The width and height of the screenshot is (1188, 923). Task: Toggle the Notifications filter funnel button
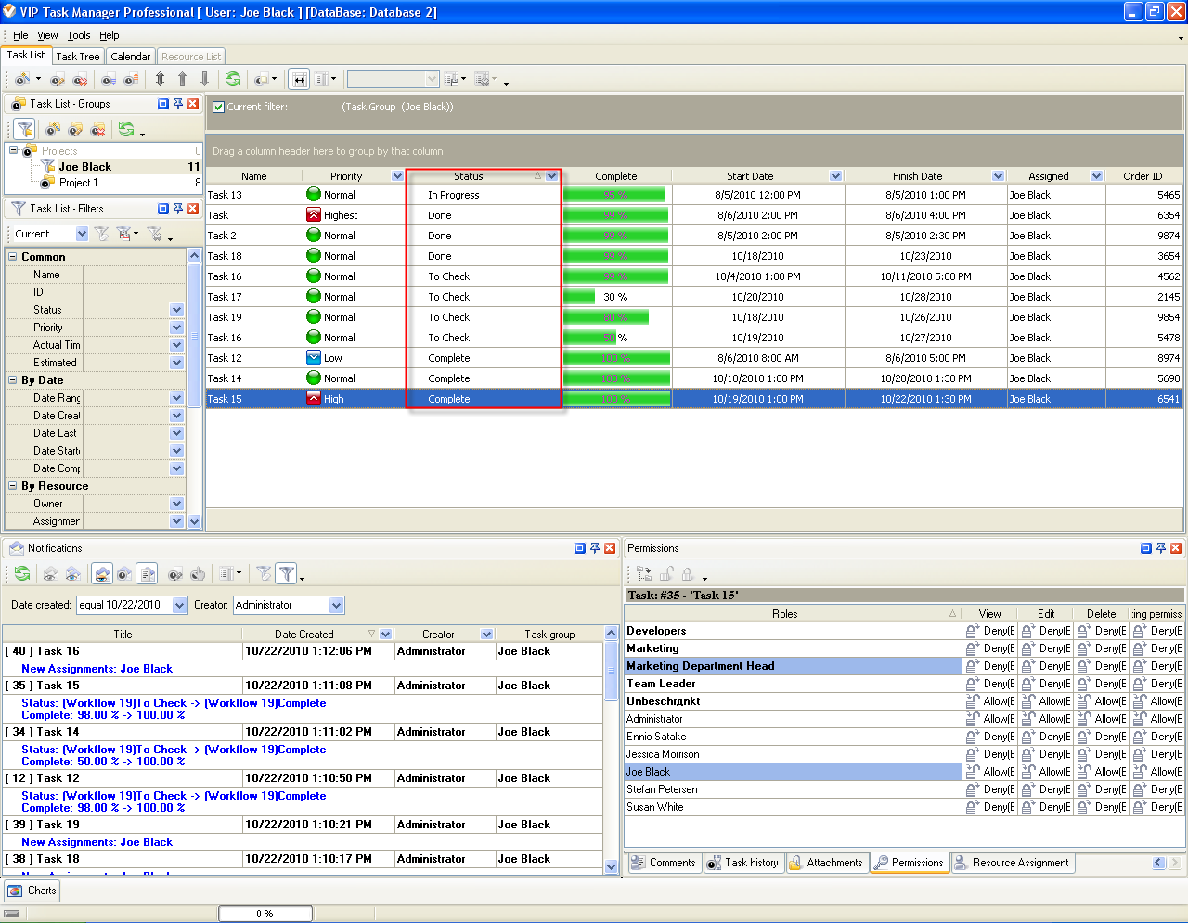287,574
